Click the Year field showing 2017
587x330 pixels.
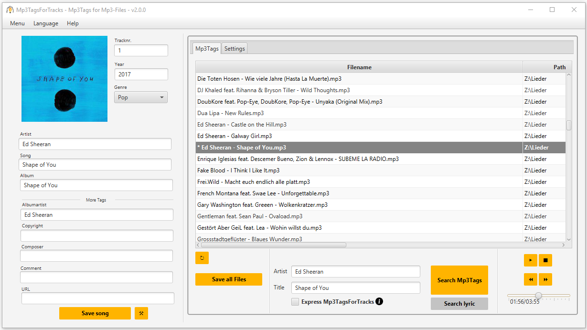pyautogui.click(x=141, y=74)
